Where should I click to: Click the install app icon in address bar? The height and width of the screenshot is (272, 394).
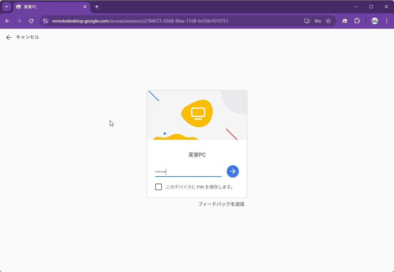[x=307, y=21]
